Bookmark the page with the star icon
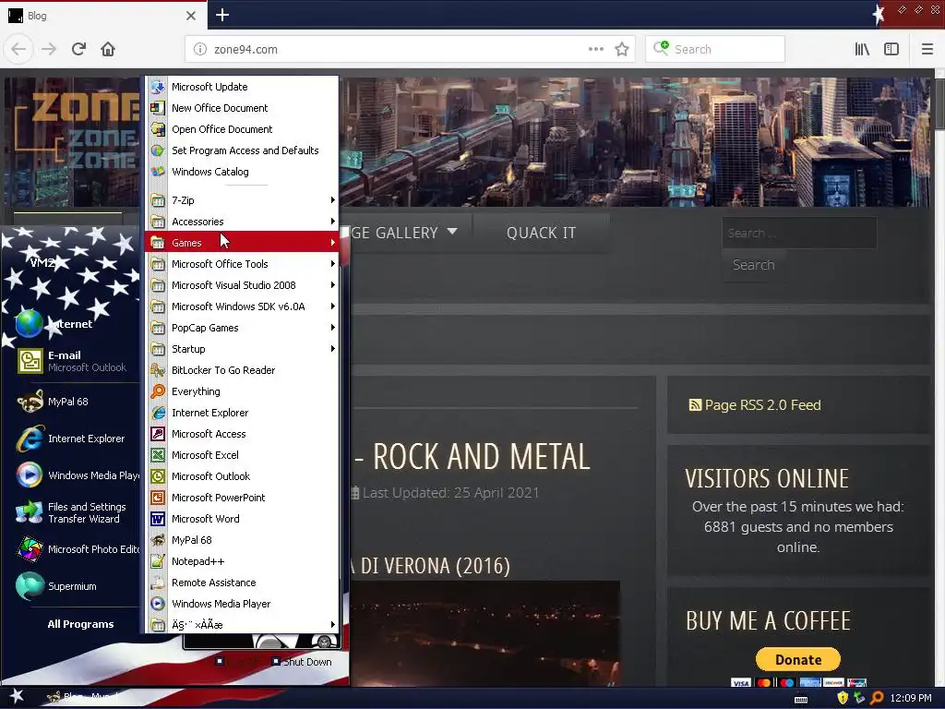The width and height of the screenshot is (945, 709). [622, 50]
